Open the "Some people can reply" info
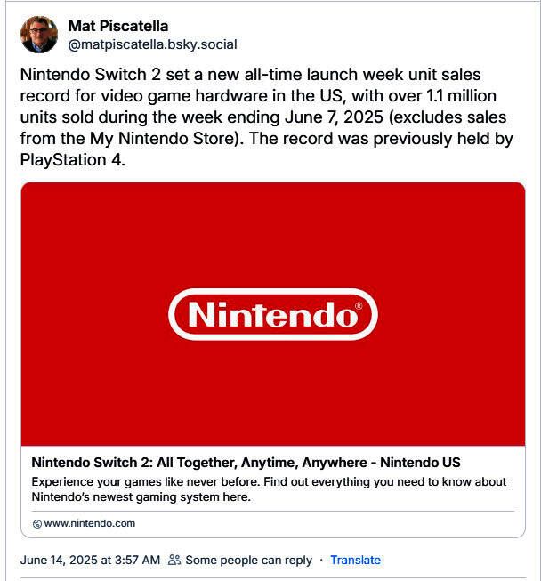The image size is (549, 581). (248, 560)
